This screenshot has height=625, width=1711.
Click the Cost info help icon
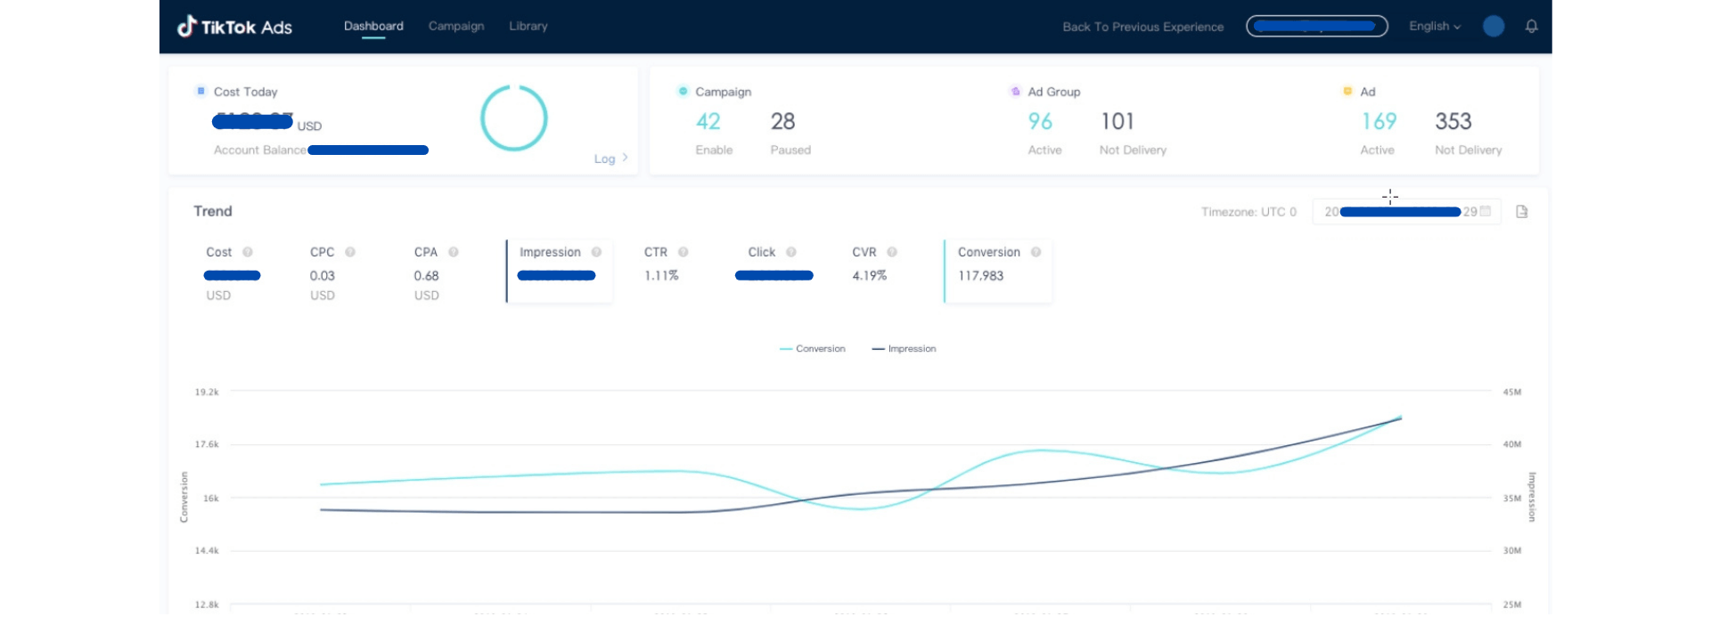click(x=248, y=252)
